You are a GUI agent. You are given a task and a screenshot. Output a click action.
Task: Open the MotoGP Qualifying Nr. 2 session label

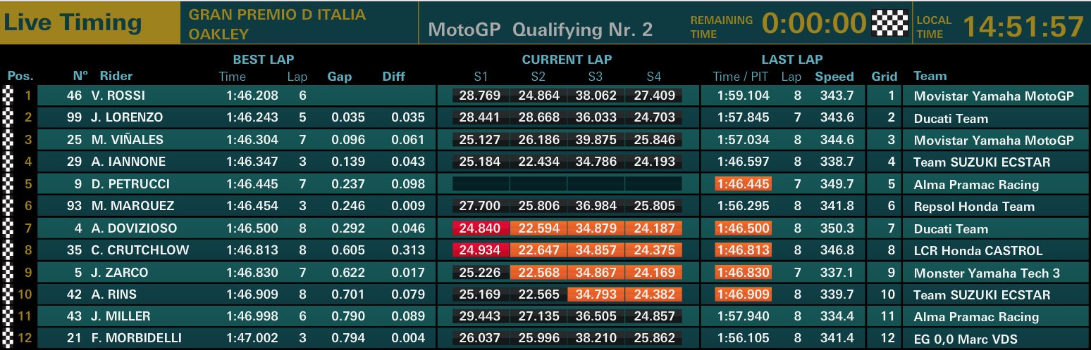(540, 30)
